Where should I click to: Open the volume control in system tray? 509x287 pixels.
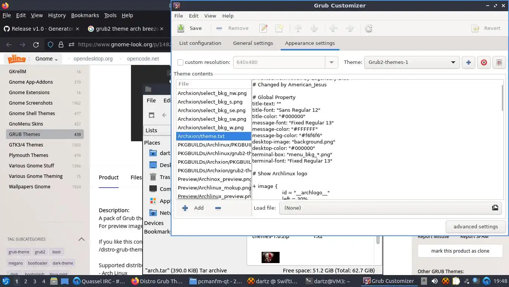click(435, 281)
